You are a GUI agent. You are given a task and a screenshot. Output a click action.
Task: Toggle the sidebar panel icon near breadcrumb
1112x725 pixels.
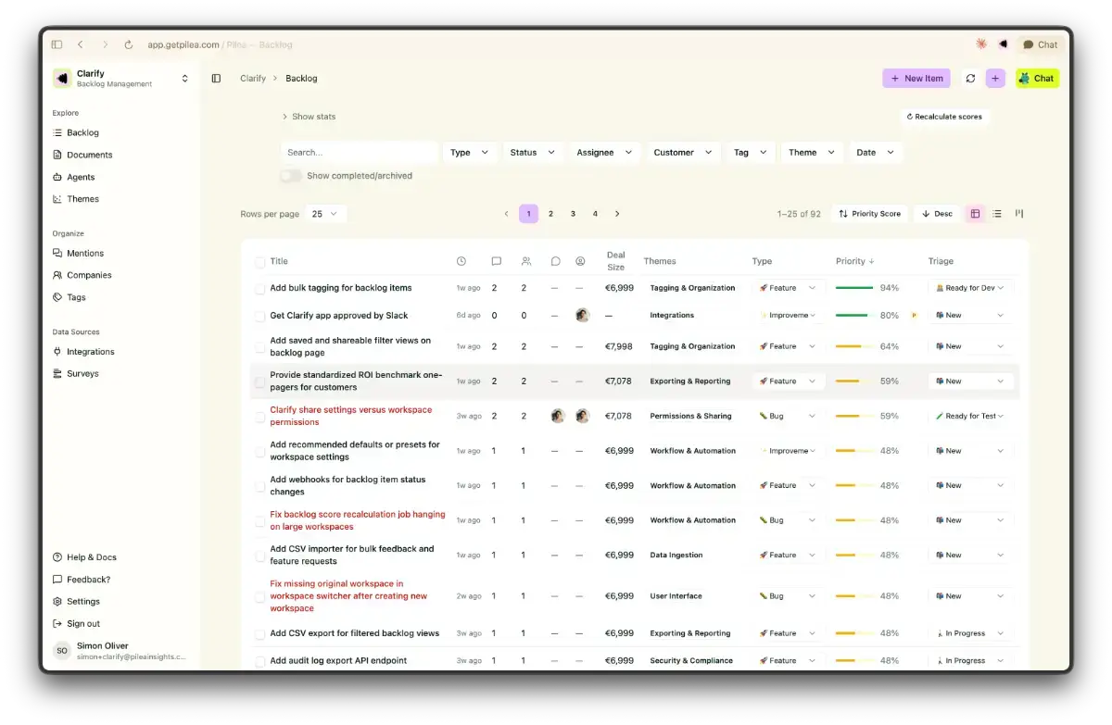click(x=216, y=79)
